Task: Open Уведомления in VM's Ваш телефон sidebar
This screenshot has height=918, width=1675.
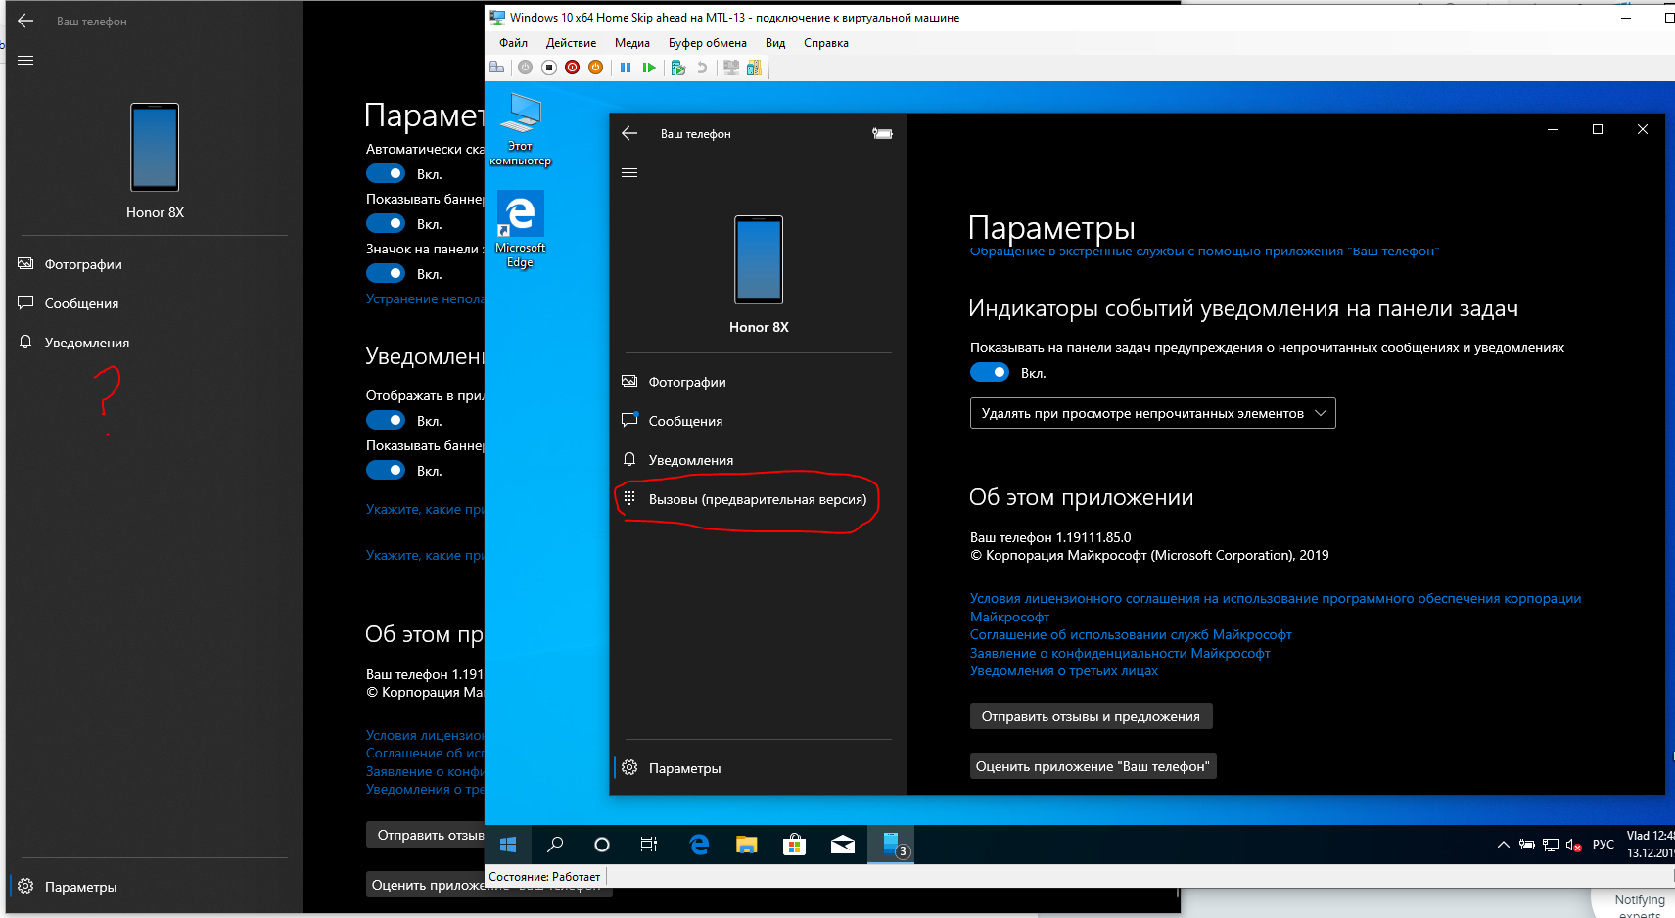Action: point(758,460)
